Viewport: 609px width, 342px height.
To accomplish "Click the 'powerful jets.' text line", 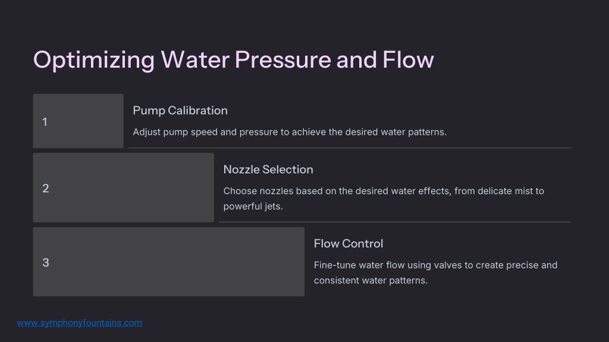I will (x=253, y=206).
